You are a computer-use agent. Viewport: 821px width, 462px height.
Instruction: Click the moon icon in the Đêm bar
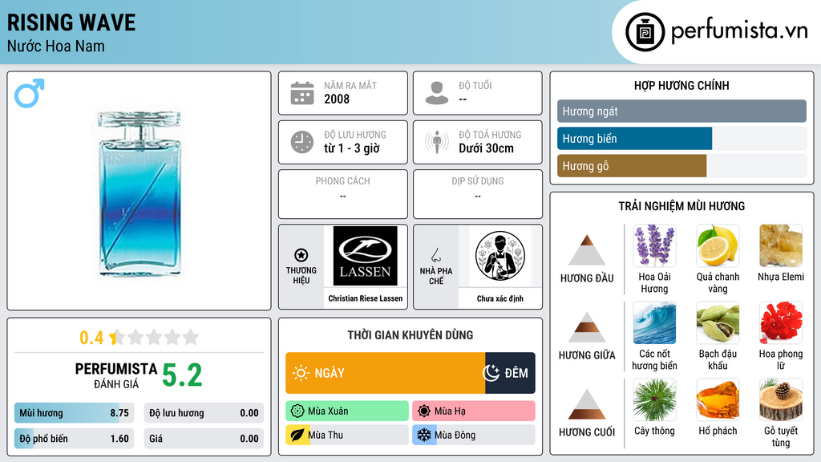click(x=491, y=373)
